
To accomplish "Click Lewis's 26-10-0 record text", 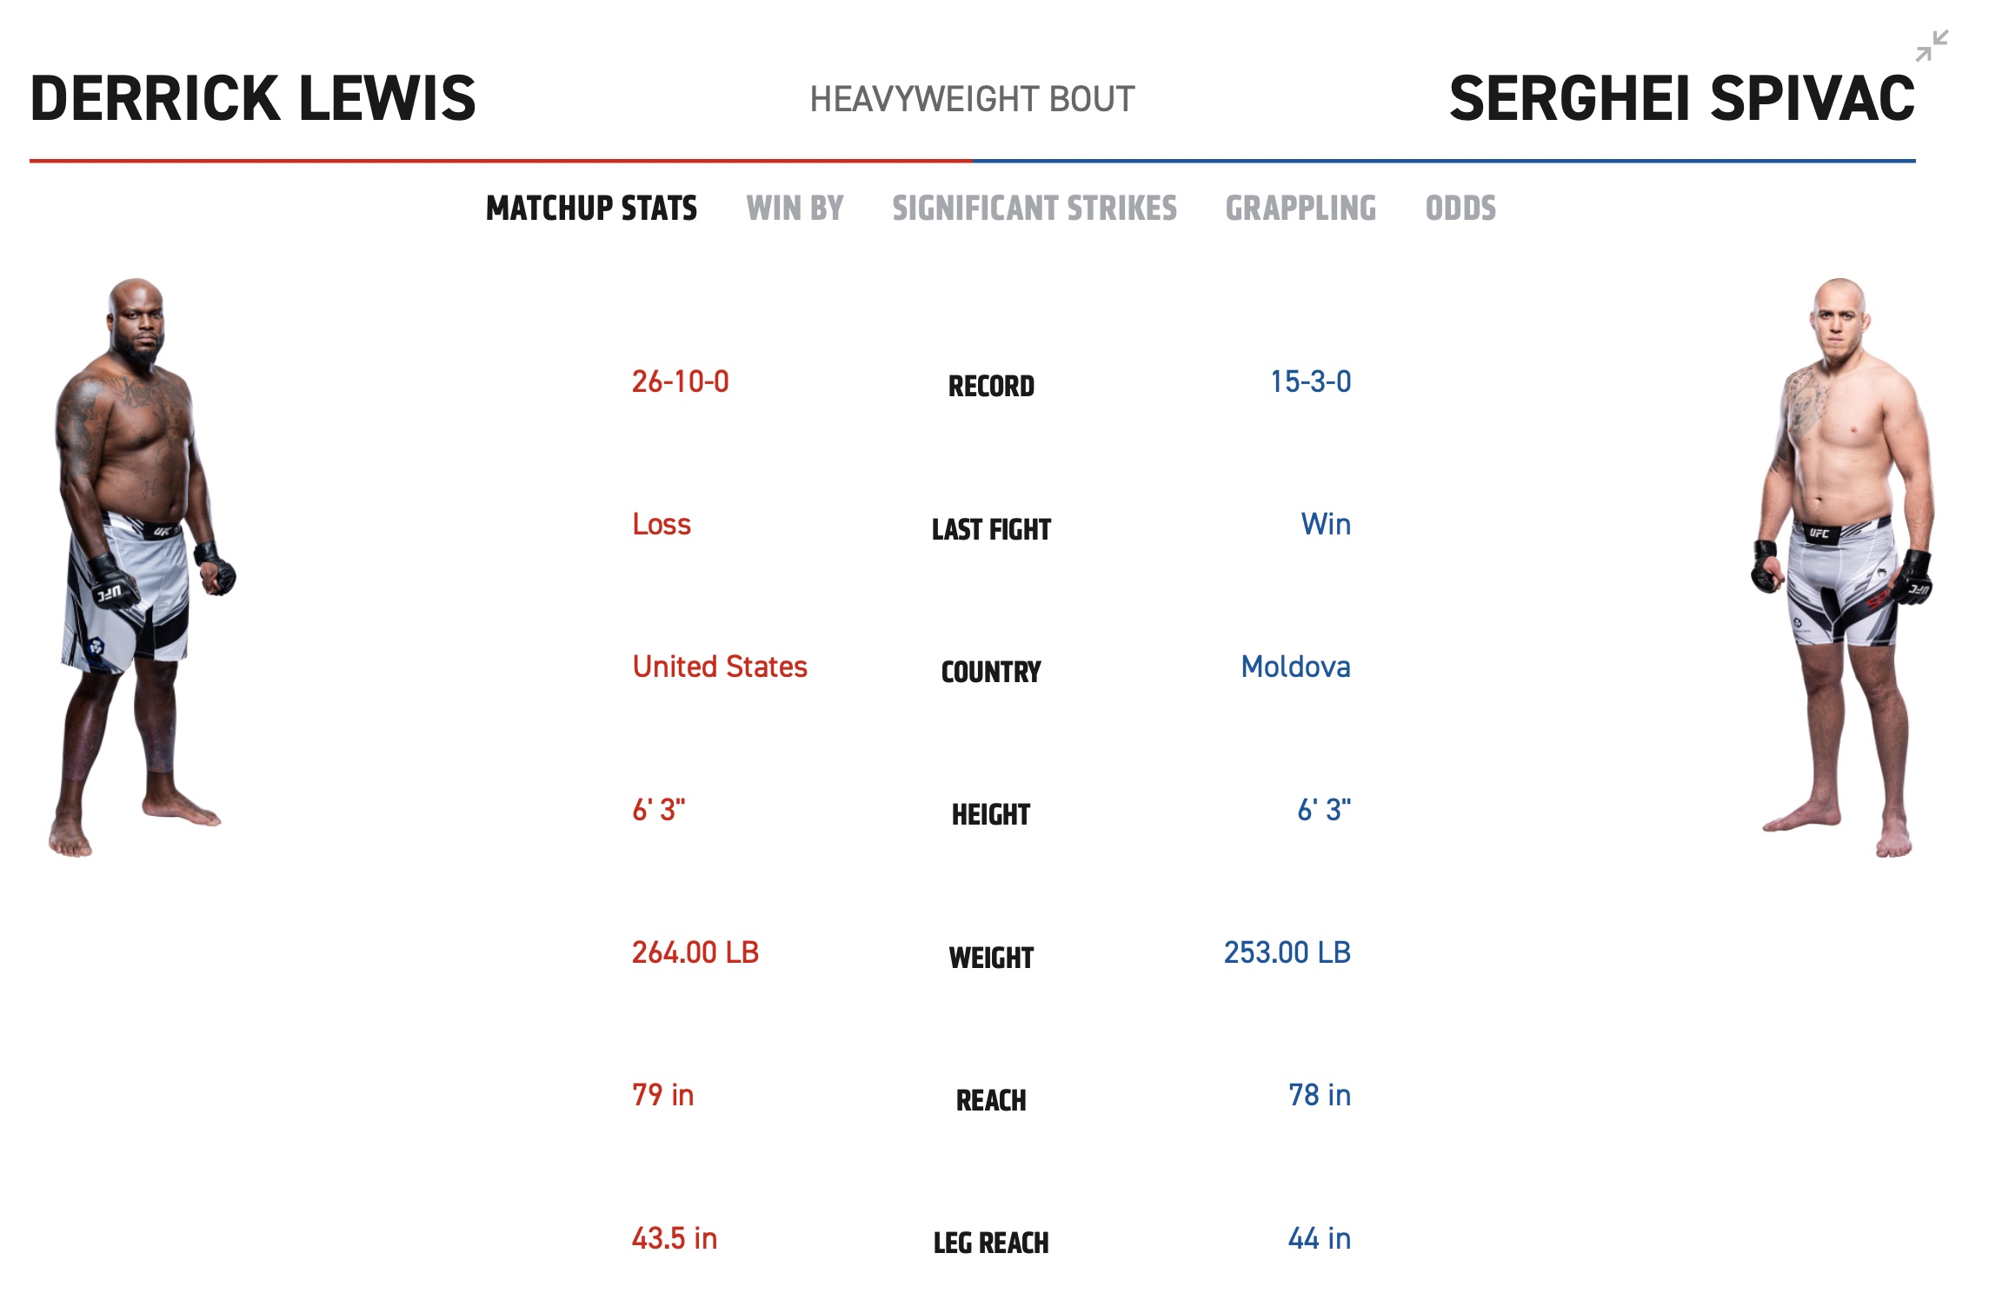I will click(x=682, y=380).
